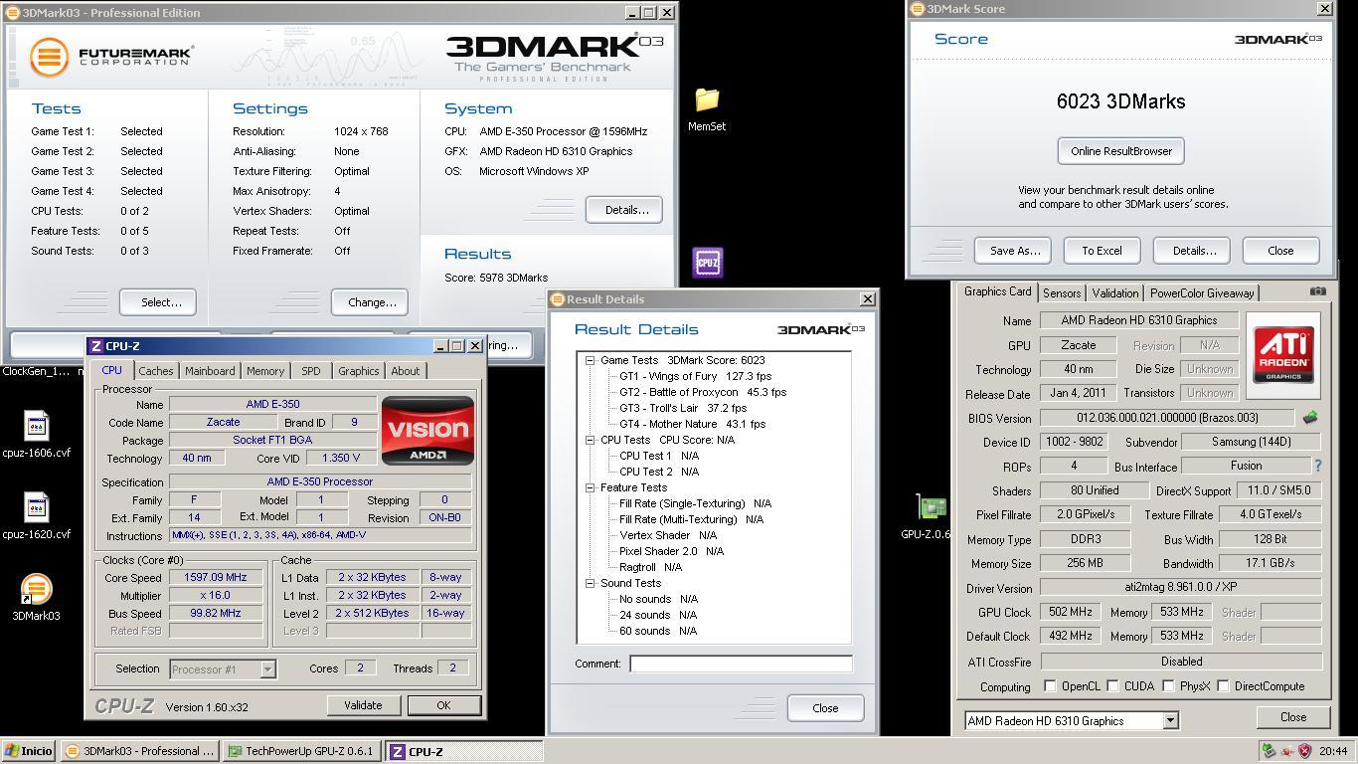Screen dimensions: 1358x764
Task: Click Details in the 3DMark Score window
Action: (x=1193, y=251)
